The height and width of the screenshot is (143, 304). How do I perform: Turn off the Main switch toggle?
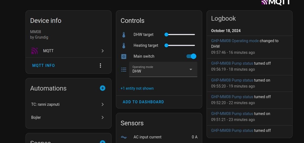191,56
